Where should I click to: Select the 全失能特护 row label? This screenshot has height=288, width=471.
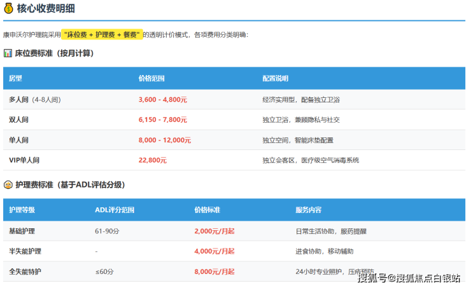click(25, 271)
